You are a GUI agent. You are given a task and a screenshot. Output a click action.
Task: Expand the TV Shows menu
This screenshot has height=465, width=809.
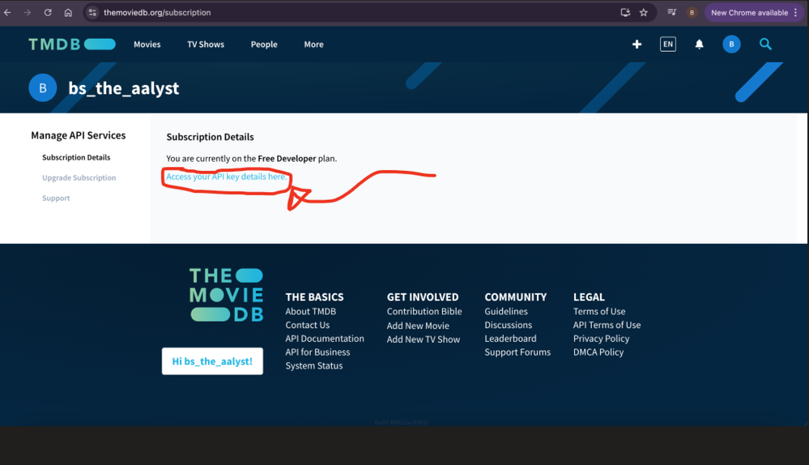[x=206, y=45]
